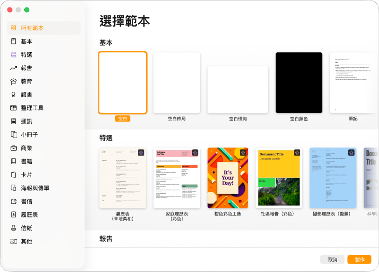Screen dimensions: 379x272
Task: Click badge icon on 橙色彩色工藝 thumbnail
Action: [x=243, y=153]
